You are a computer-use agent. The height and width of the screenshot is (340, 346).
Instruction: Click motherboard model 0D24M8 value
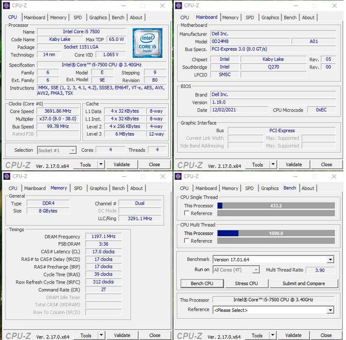pos(250,41)
